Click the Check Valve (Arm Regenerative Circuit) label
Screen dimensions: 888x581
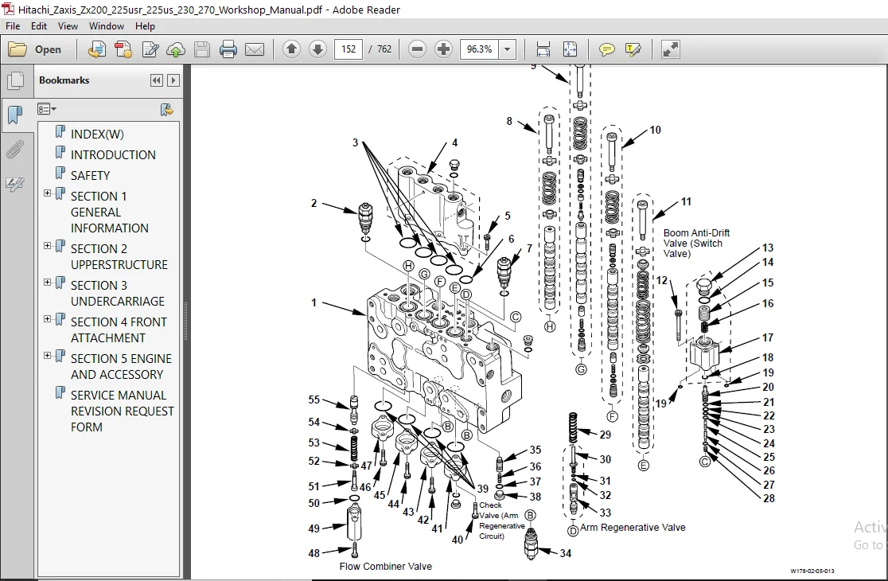[x=502, y=521]
